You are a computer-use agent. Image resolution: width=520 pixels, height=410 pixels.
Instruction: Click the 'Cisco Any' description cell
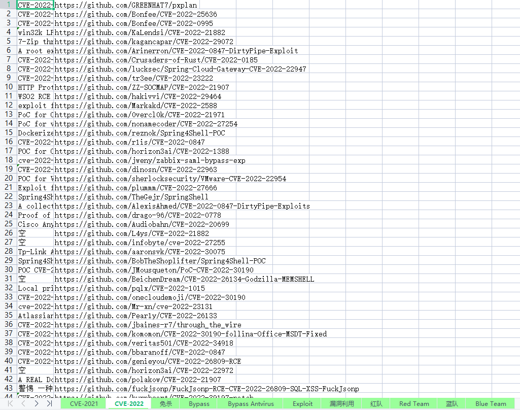point(35,224)
